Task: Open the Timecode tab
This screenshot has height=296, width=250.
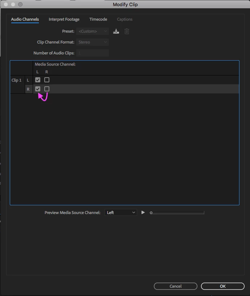Action: [x=98, y=19]
